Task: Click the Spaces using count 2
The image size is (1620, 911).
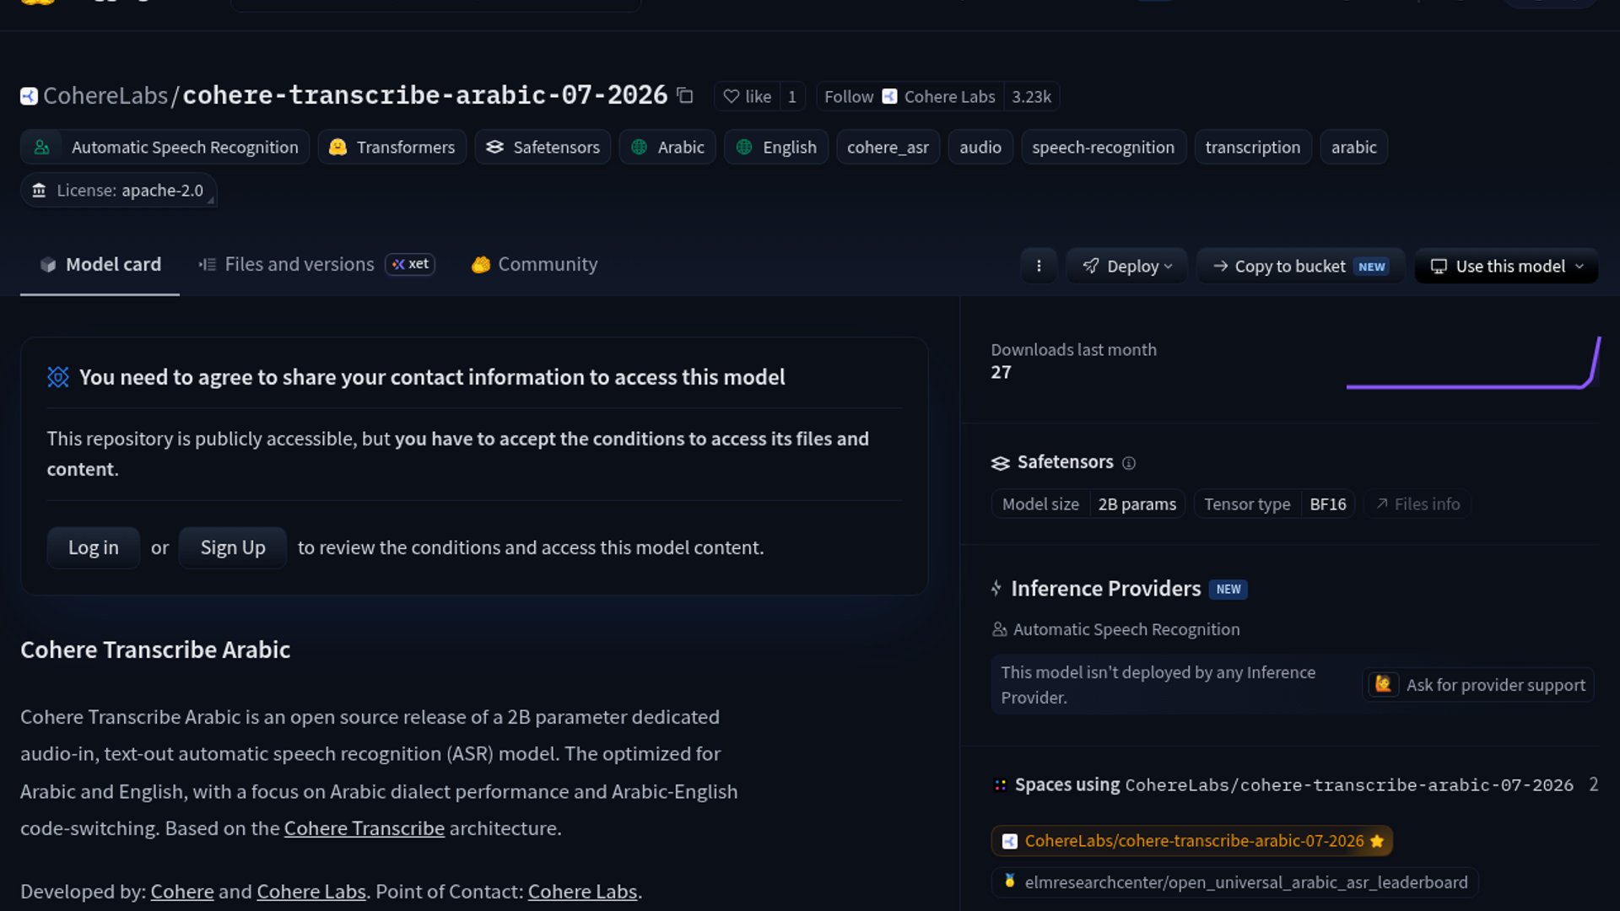Action: click(x=1593, y=784)
